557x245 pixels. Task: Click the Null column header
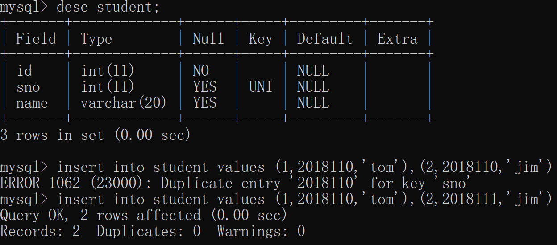[x=208, y=39]
